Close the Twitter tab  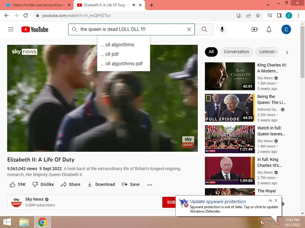pyautogui.click(x=69, y=5)
